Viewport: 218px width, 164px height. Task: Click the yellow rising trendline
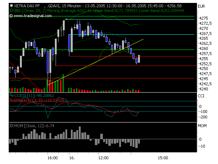[96, 62]
